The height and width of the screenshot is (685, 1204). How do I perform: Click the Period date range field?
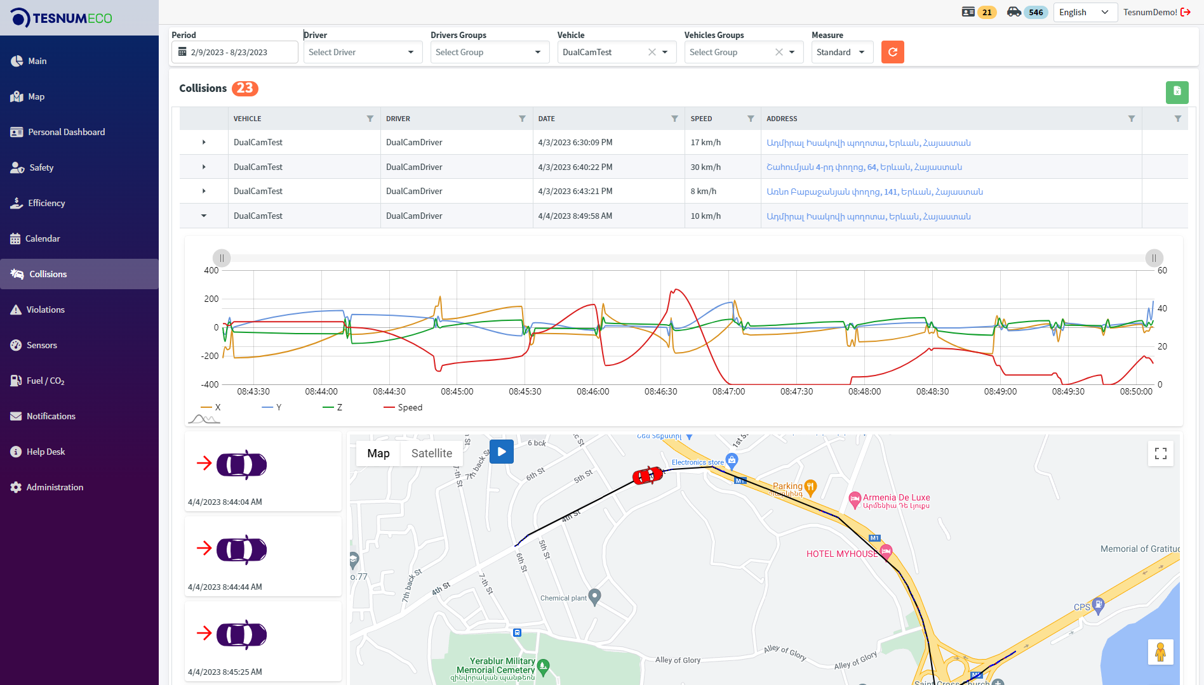235,52
